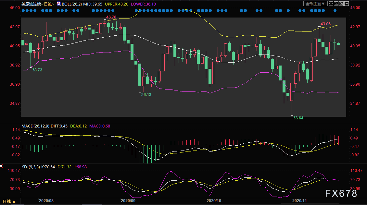Click the 43.06 recent high price marker

tap(325, 24)
